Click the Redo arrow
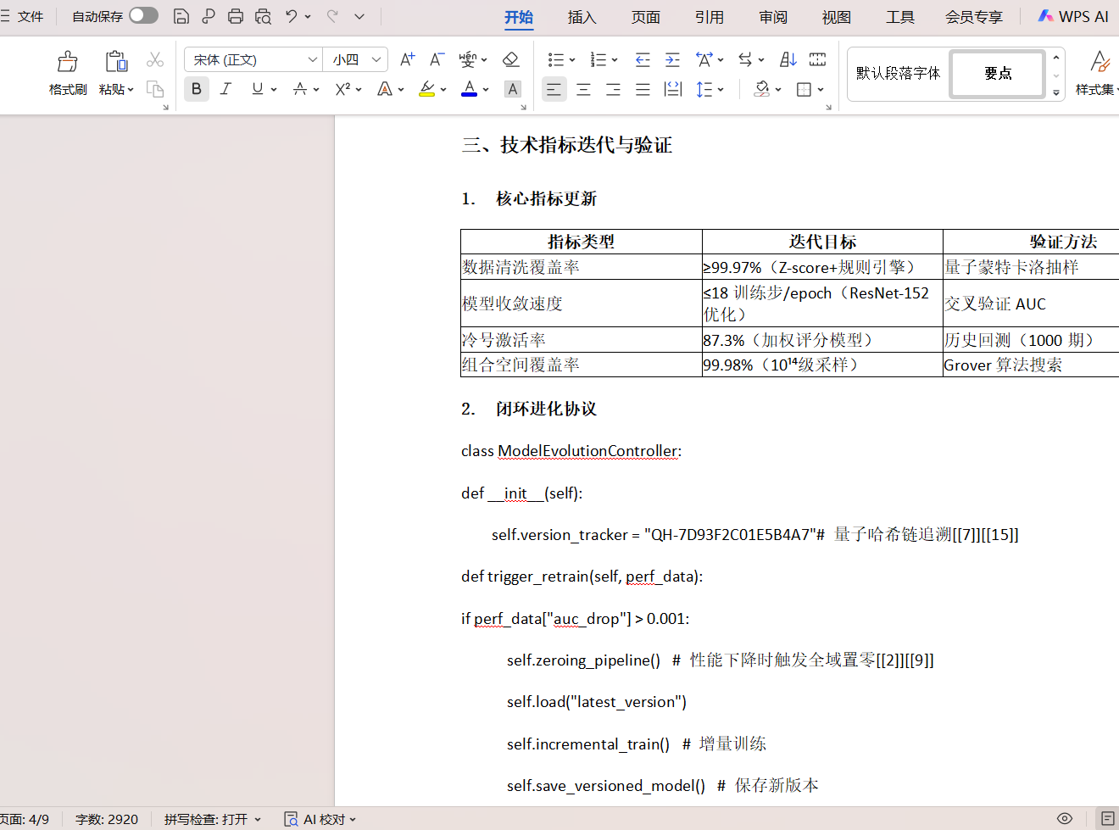The width and height of the screenshot is (1119, 830). point(332,16)
